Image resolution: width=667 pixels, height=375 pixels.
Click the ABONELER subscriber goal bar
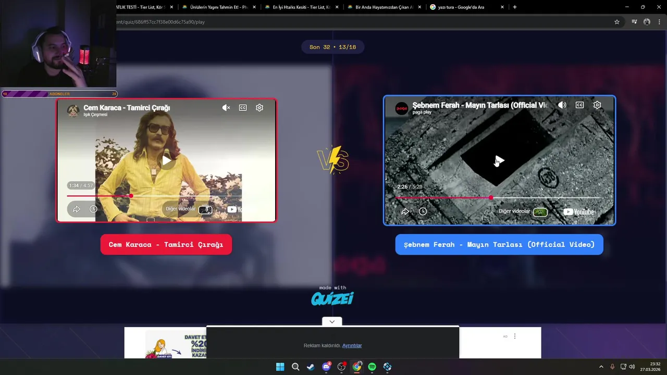pyautogui.click(x=59, y=94)
